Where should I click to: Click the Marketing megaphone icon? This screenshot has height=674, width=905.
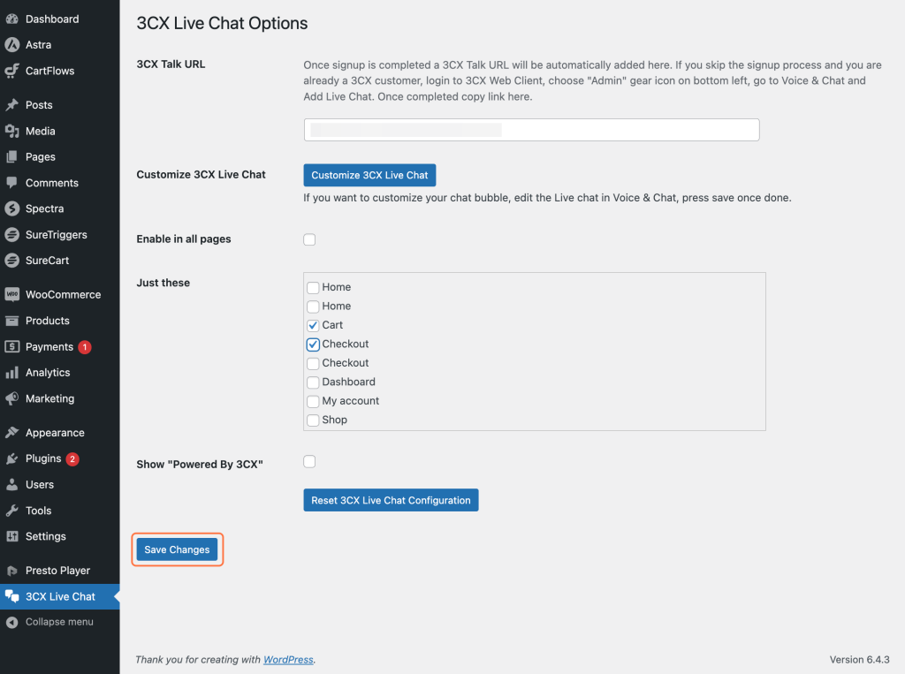(11, 399)
